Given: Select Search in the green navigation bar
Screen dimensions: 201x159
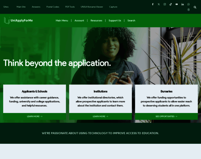Looking at the screenshot, I should (131, 21).
